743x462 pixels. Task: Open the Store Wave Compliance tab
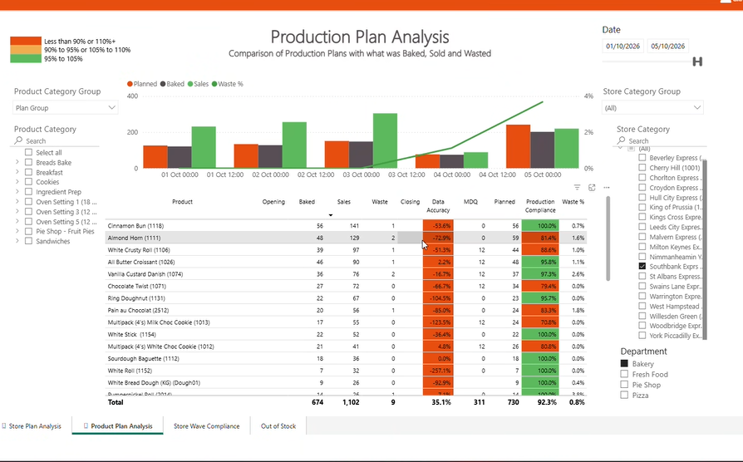pos(207,426)
